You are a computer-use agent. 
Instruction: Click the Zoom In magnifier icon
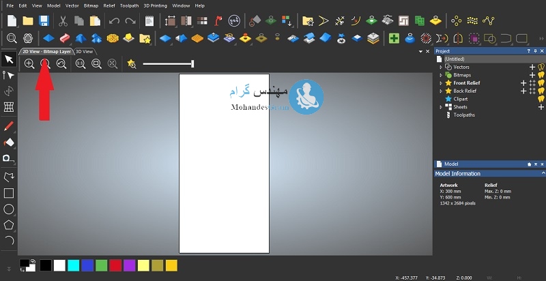click(x=29, y=63)
